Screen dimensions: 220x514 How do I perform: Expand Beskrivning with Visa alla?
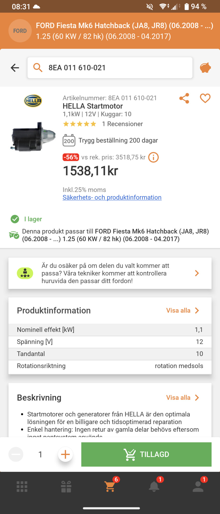pos(182,398)
